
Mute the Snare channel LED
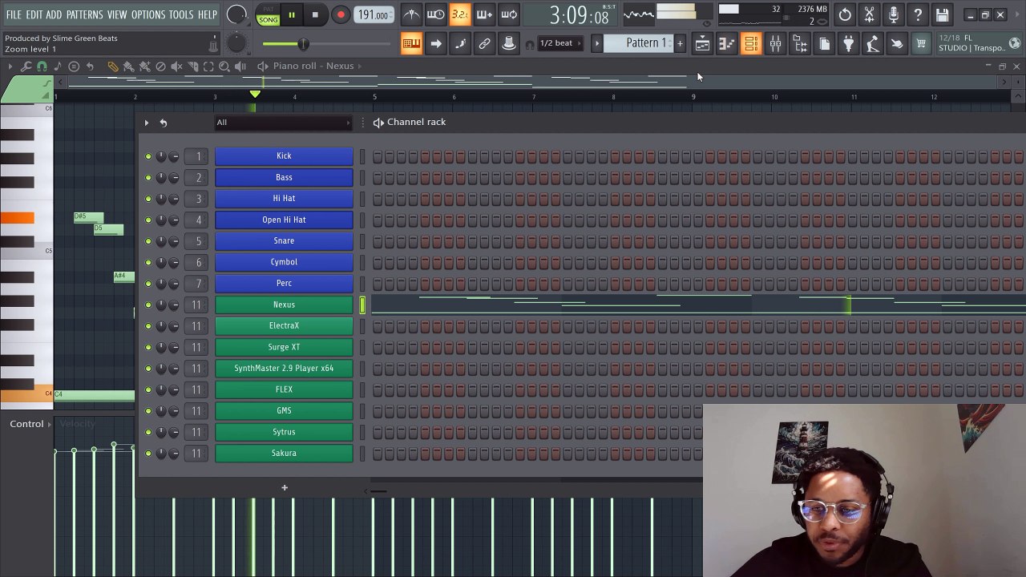click(148, 241)
